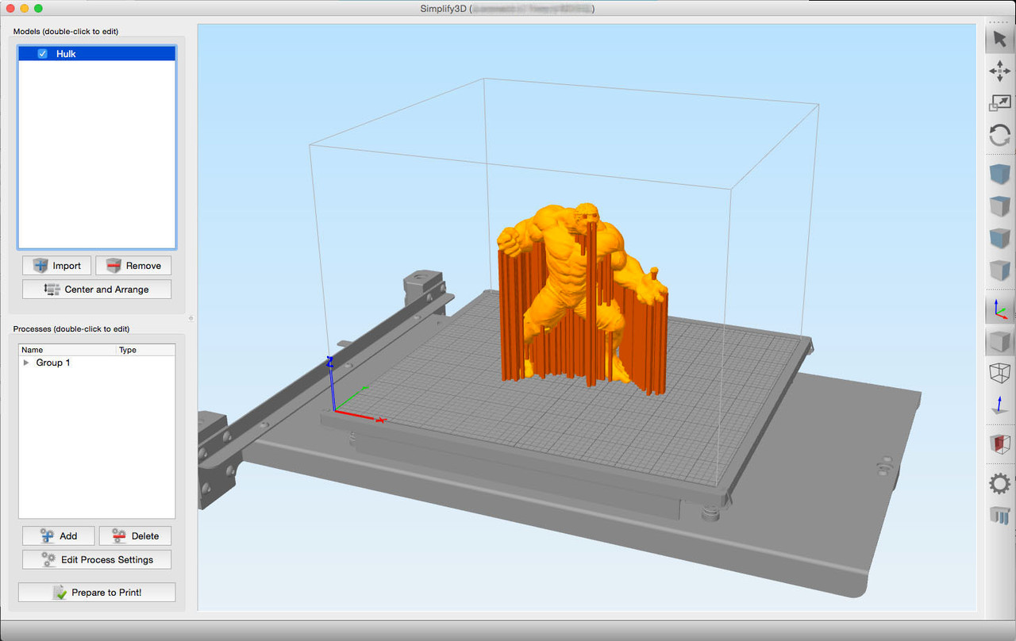The width and height of the screenshot is (1016, 641).
Task: Toggle the wireframe cube rendering
Action: [999, 373]
